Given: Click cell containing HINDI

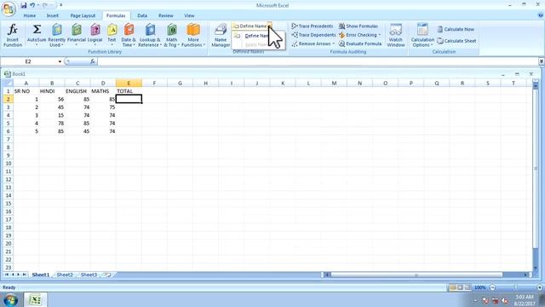Looking at the screenshot, I should [52, 91].
